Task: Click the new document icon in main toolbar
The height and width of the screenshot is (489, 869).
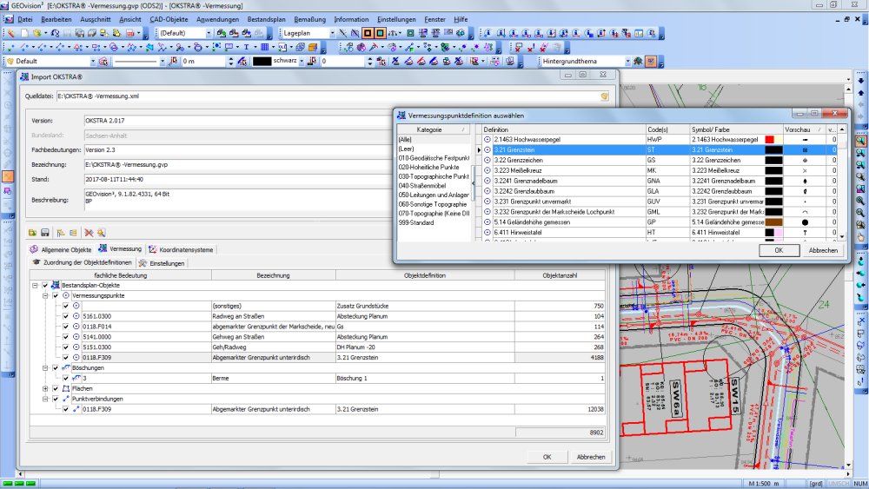Action: pos(24,33)
